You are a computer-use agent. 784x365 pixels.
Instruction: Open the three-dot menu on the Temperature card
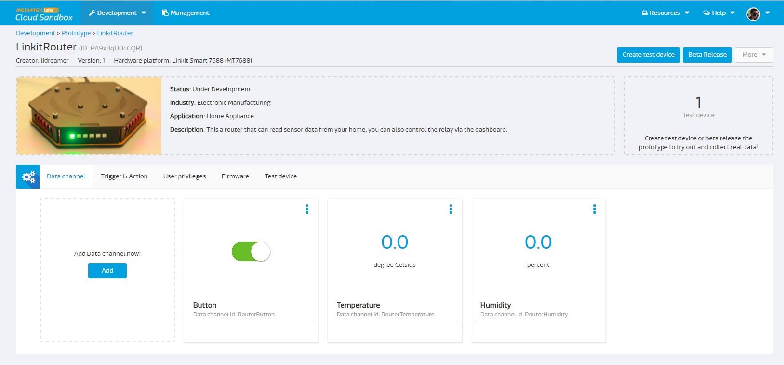tap(451, 209)
